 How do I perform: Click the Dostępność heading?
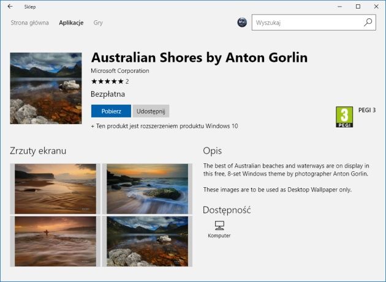[227, 210]
